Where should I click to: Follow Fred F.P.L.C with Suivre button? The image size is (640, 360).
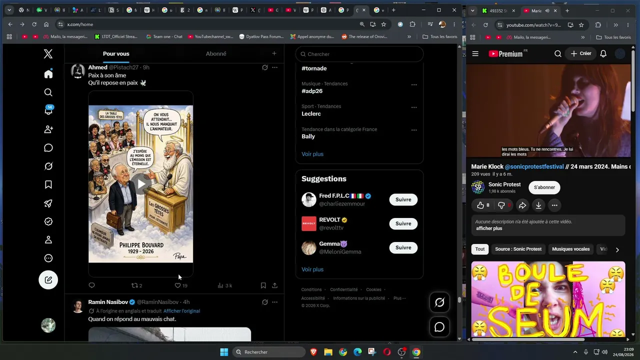point(403,199)
